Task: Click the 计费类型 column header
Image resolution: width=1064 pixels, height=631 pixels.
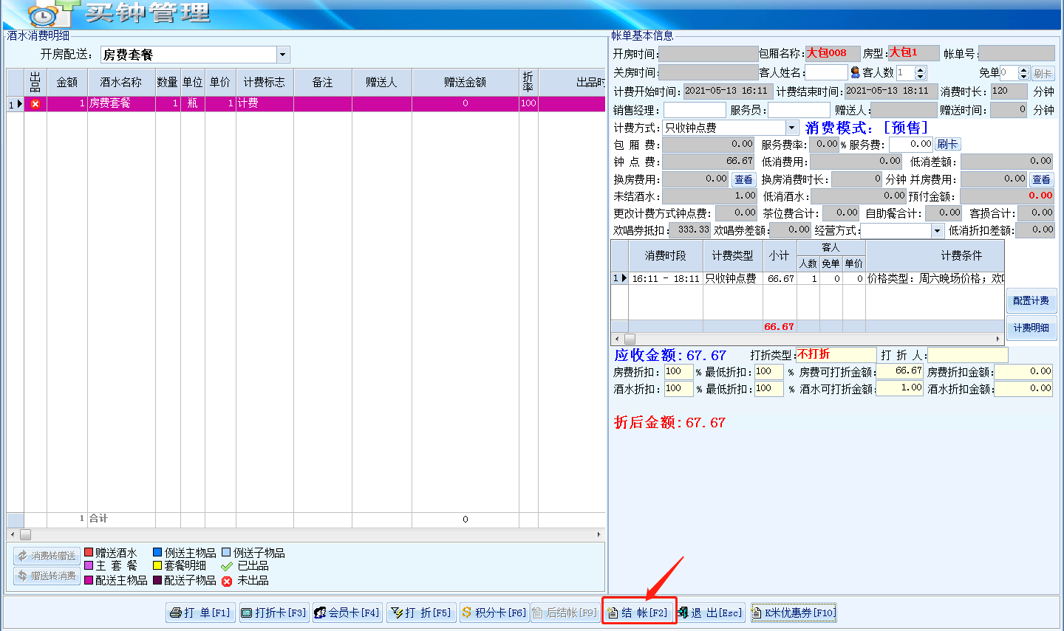Action: [x=732, y=255]
